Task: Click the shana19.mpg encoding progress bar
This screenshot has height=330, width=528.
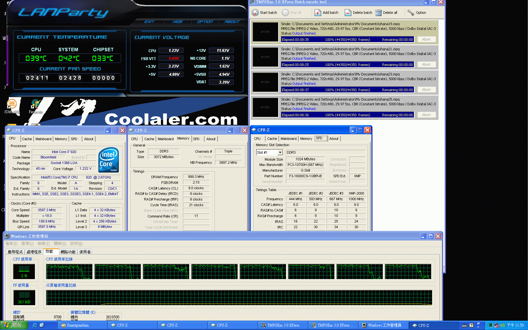Action: [347, 40]
